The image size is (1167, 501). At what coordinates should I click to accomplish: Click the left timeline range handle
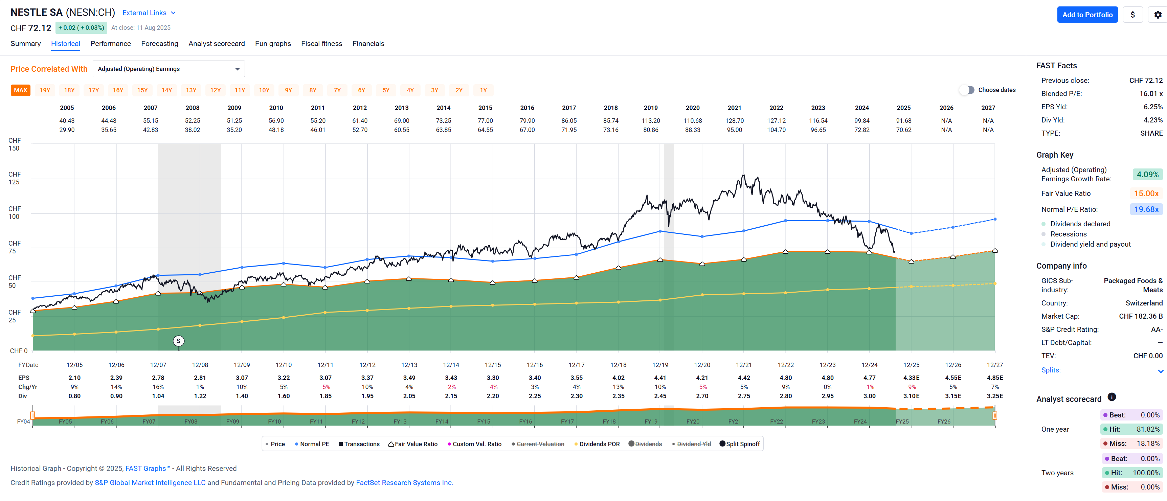tap(32, 415)
